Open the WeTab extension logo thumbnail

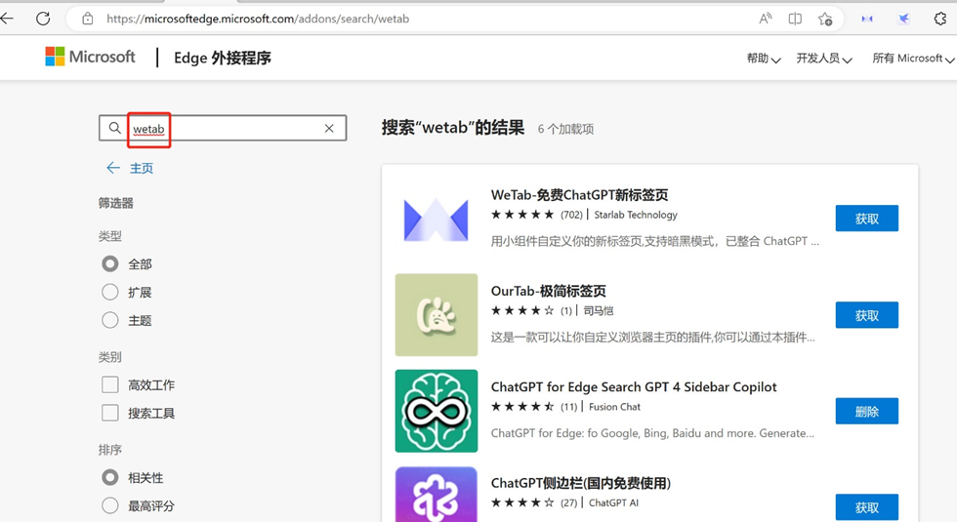pos(436,219)
